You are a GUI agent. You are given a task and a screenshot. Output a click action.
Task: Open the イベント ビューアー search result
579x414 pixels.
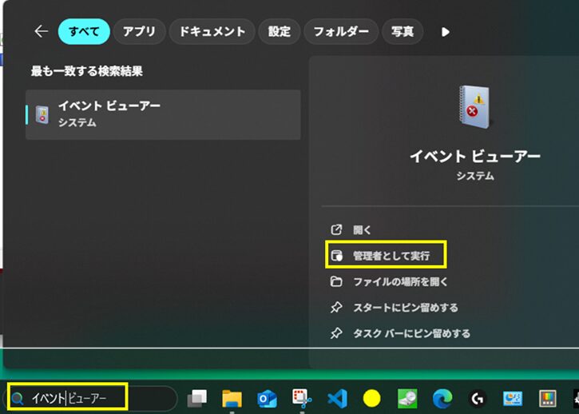coord(163,114)
